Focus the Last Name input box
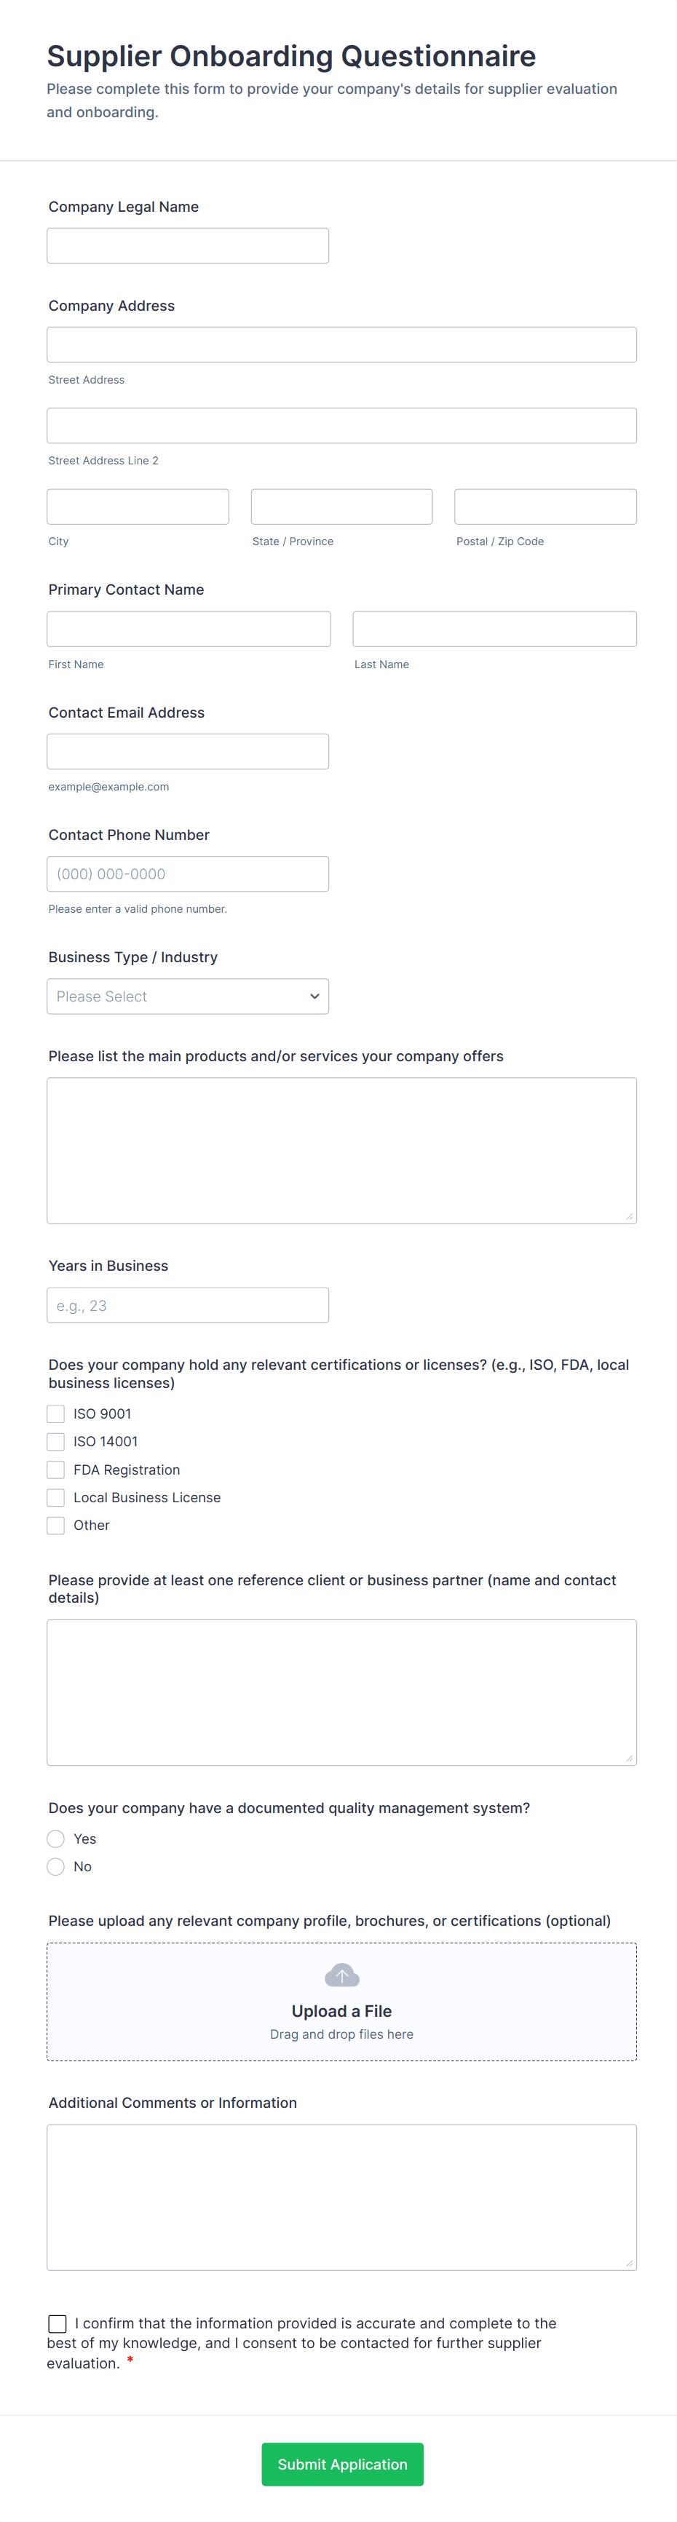Viewport: 677px width, 2522px height. [494, 630]
